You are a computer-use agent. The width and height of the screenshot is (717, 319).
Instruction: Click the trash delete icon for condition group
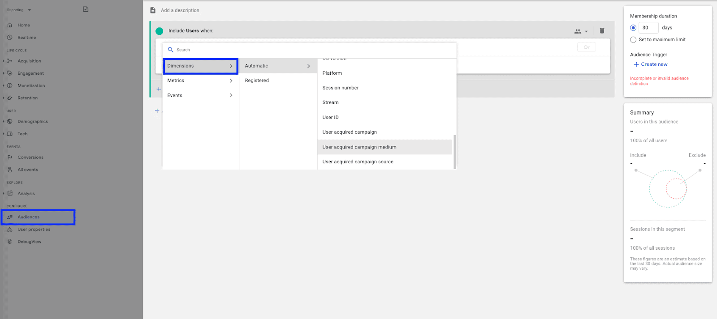click(x=602, y=31)
